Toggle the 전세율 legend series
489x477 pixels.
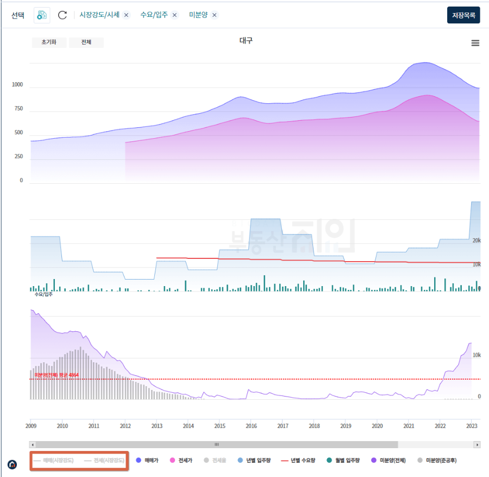point(215,461)
